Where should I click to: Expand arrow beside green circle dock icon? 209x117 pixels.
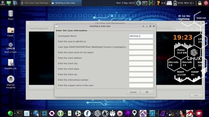coord(65,113)
